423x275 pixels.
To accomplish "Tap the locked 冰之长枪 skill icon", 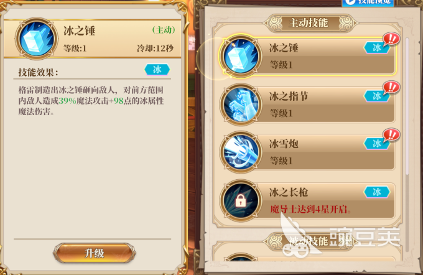I will tap(241, 200).
